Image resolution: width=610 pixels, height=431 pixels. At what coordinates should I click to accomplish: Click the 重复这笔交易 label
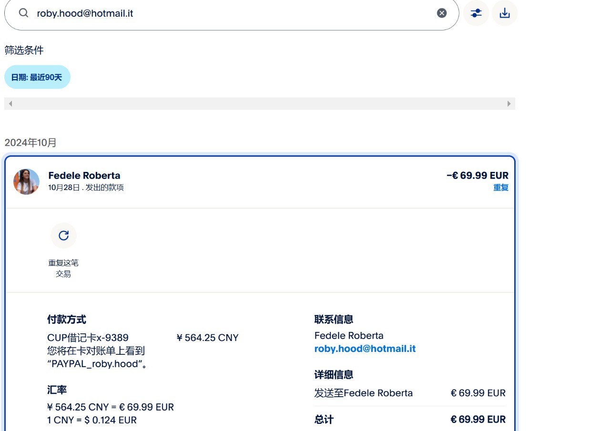63,268
